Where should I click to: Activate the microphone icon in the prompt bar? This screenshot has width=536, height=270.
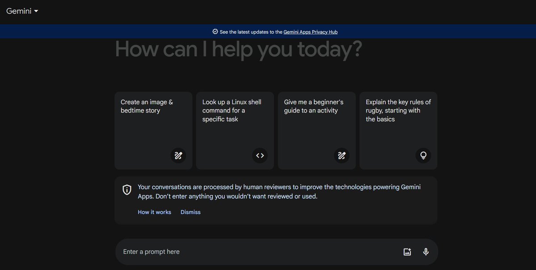pos(426,252)
